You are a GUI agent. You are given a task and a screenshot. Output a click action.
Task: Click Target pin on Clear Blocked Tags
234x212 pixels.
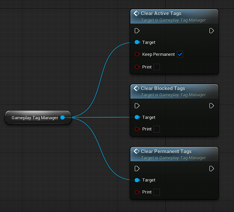[137, 117]
